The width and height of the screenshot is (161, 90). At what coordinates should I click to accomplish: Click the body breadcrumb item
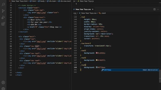point(43,1)
